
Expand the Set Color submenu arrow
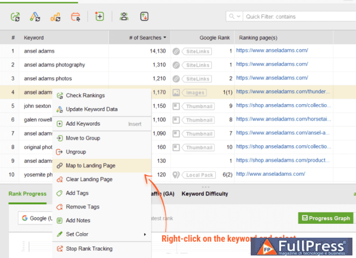pyautogui.click(x=144, y=234)
